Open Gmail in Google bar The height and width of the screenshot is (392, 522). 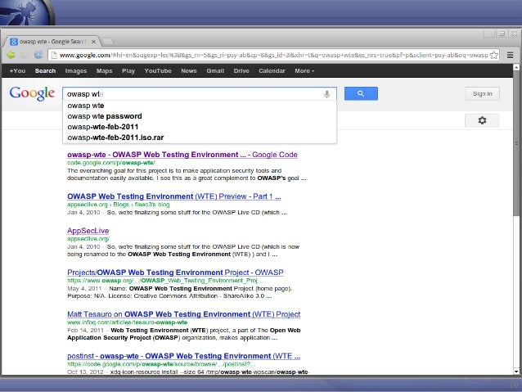(215, 71)
